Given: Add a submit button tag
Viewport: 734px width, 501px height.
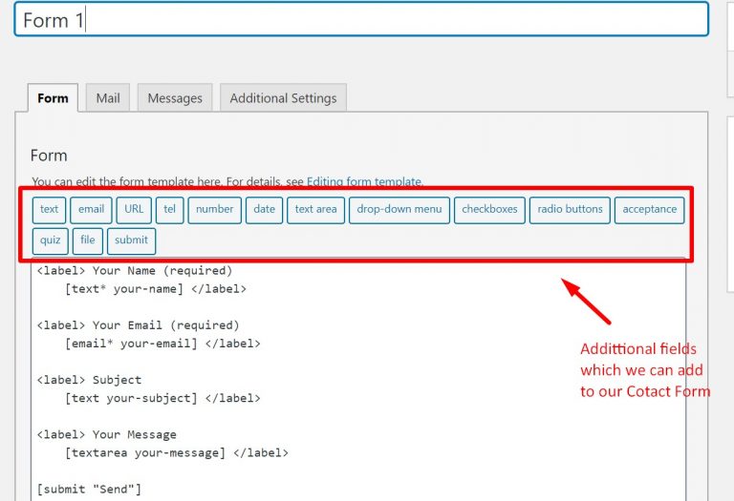Looking at the screenshot, I should (131, 240).
